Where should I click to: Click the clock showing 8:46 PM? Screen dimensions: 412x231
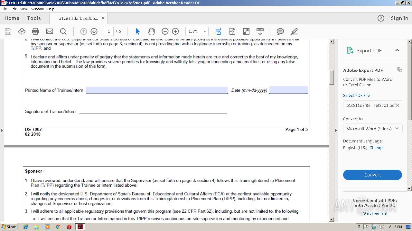coord(395,227)
